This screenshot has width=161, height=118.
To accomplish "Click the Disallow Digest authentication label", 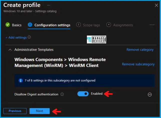I will coord(36,94).
